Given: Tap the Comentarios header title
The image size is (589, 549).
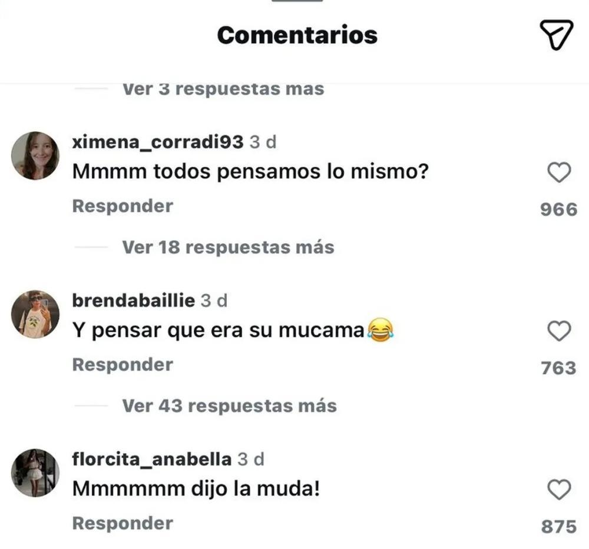Looking at the screenshot, I should 297,35.
